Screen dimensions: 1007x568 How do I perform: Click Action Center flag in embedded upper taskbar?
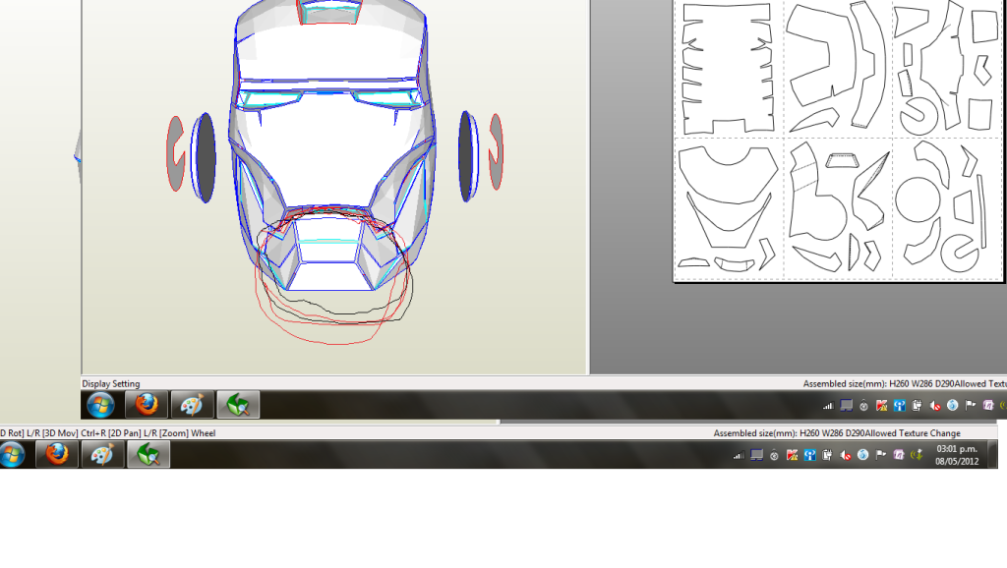click(x=971, y=406)
